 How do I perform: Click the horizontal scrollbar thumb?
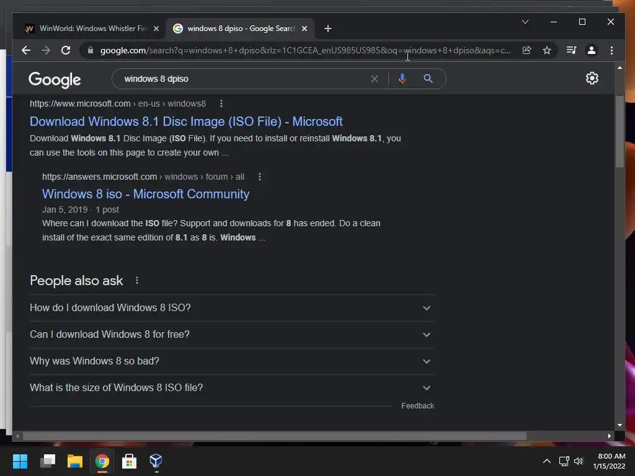pos(275,436)
